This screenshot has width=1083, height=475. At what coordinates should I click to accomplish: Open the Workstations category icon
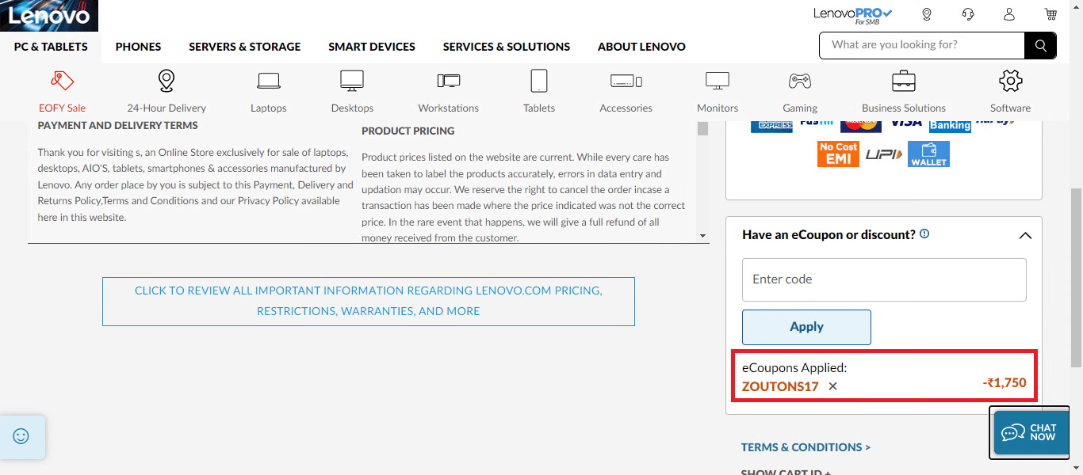point(448,81)
